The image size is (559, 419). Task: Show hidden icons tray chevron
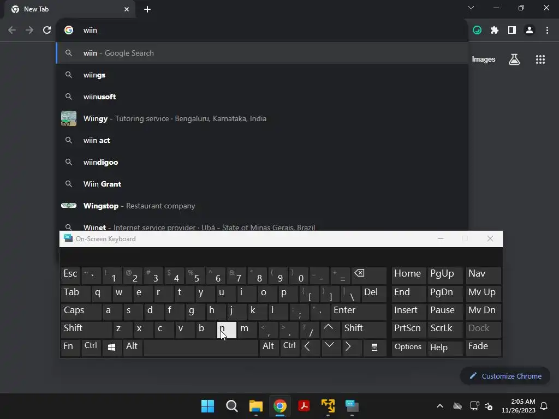tap(440, 406)
